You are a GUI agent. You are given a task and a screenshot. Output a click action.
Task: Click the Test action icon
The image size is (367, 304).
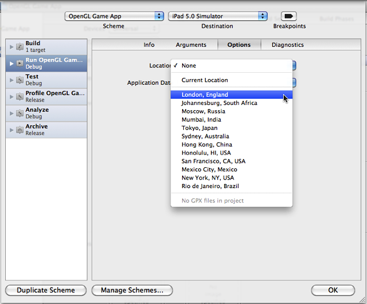[20, 80]
